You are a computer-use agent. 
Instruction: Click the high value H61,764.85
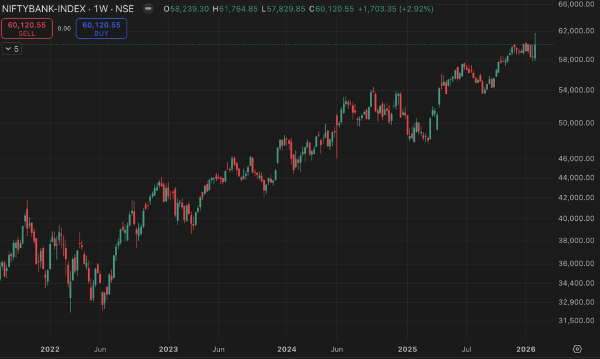[x=237, y=9]
